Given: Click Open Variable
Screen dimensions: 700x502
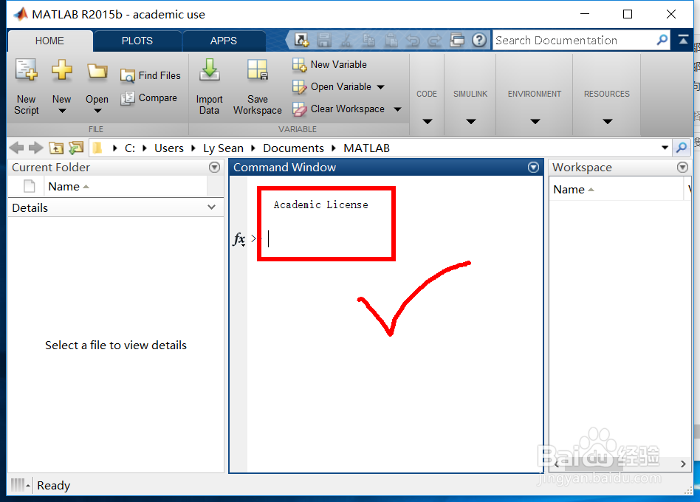Looking at the screenshot, I should coord(332,86).
